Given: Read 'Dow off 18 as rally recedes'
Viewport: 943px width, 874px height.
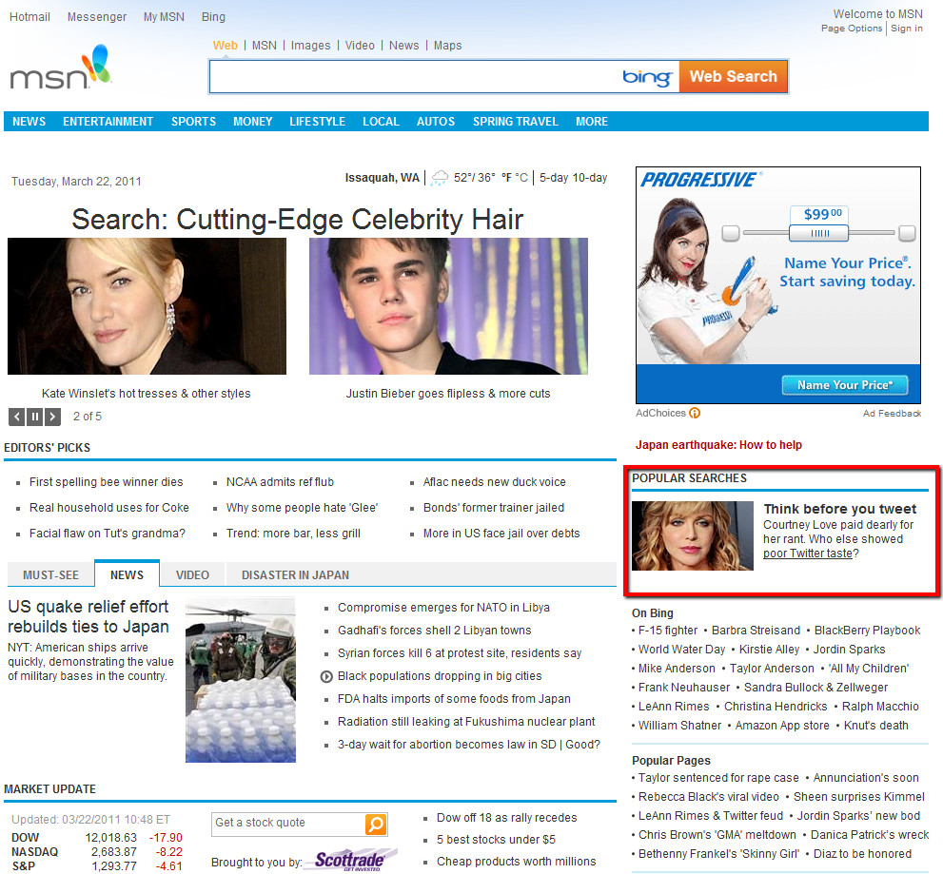Looking at the screenshot, I should pos(507,818).
